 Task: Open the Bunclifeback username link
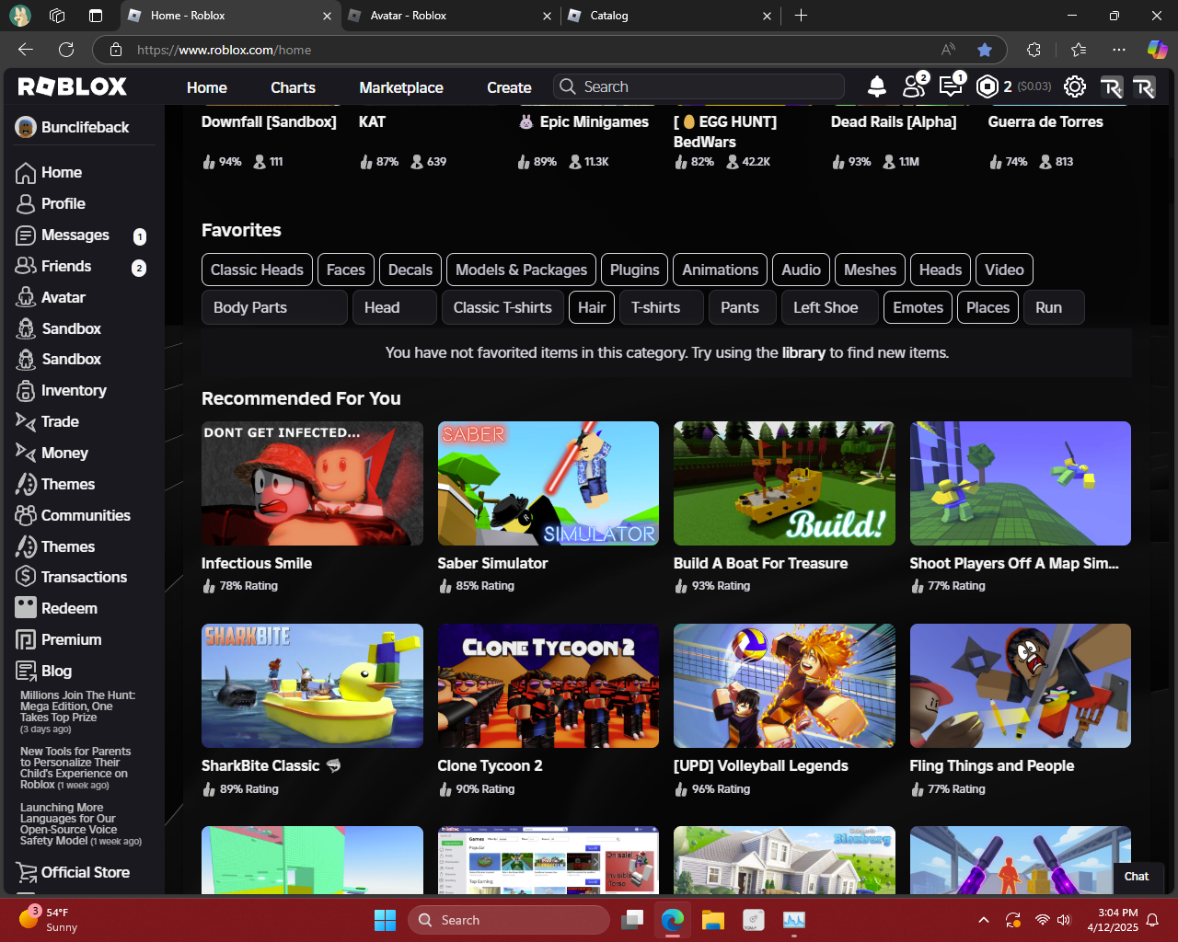(x=85, y=128)
